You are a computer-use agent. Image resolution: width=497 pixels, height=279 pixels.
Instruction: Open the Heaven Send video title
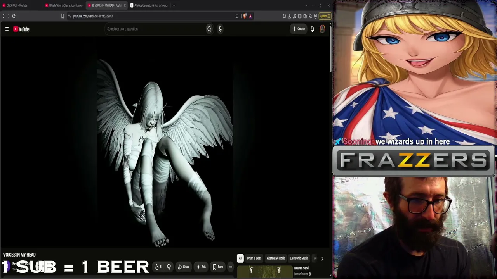301,268
